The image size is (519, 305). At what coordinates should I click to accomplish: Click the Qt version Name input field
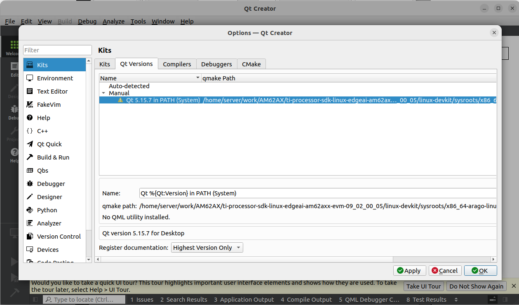click(x=318, y=193)
